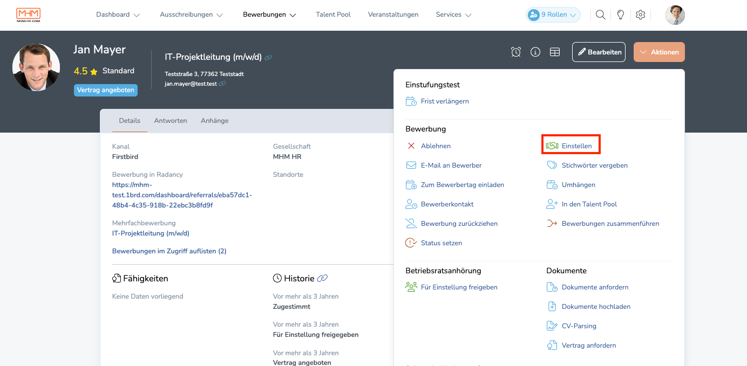Viewport: 747px width, 366px height.
Task: Click the lightbulb tips icon
Action: click(x=620, y=15)
